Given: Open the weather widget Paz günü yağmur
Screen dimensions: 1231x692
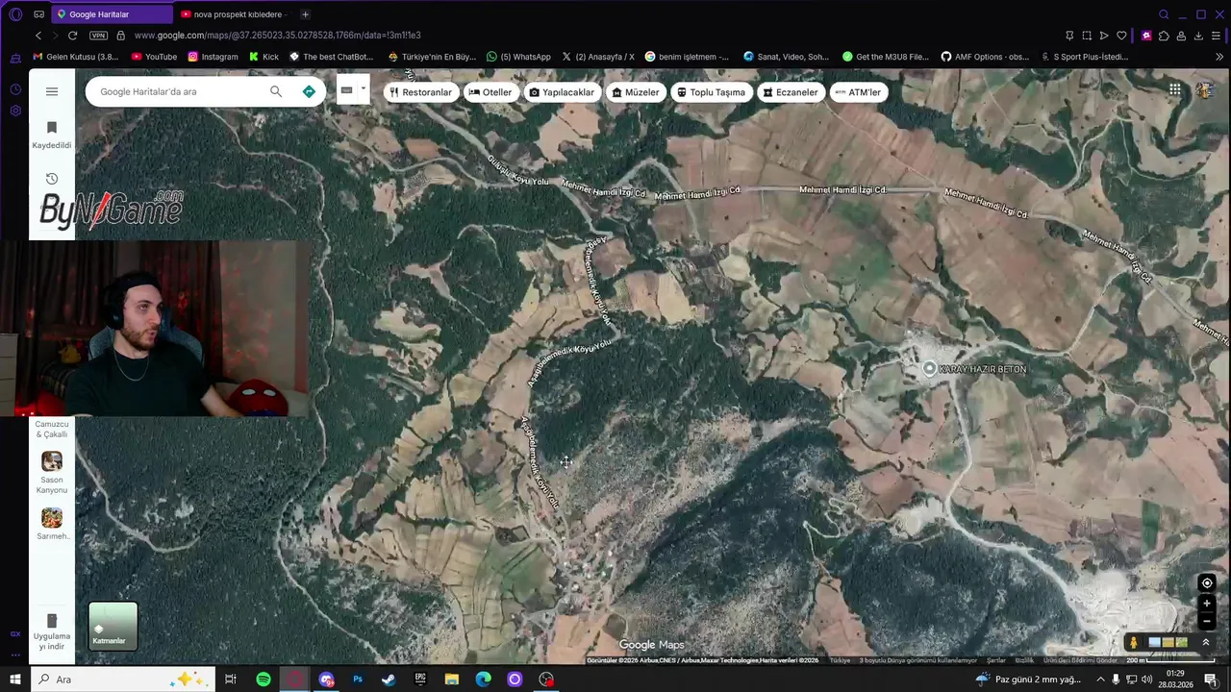Looking at the screenshot, I should point(1029,680).
